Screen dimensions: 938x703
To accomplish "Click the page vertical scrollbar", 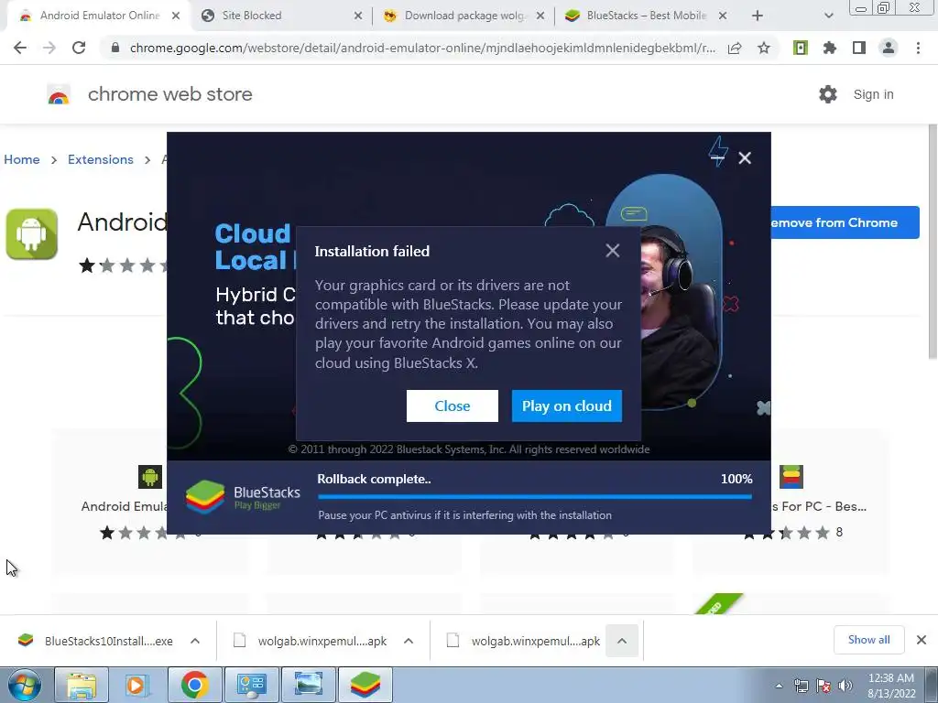I will coord(932,242).
